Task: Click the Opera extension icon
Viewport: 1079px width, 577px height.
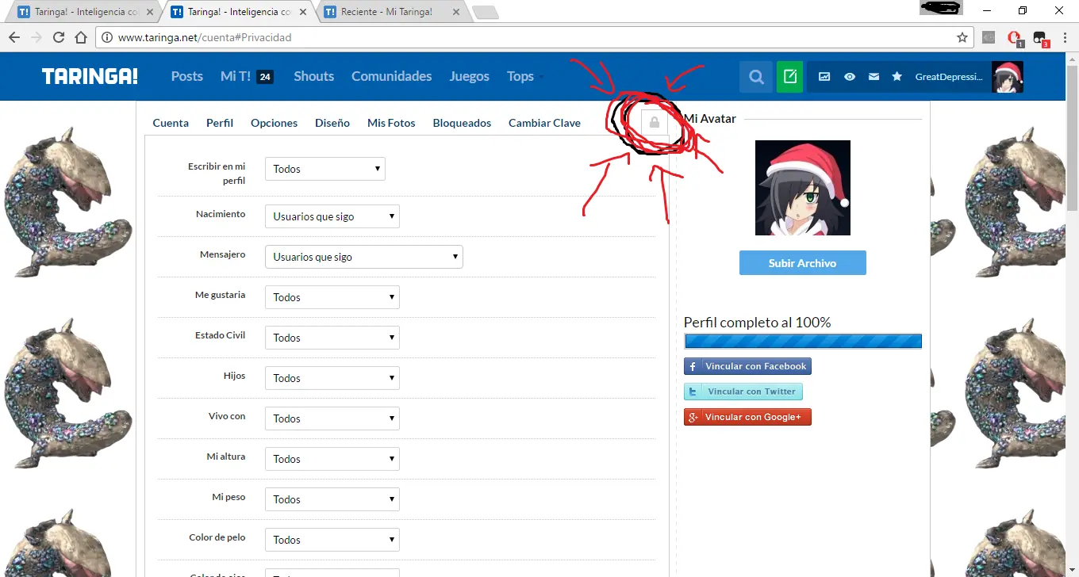Action: click(1014, 37)
